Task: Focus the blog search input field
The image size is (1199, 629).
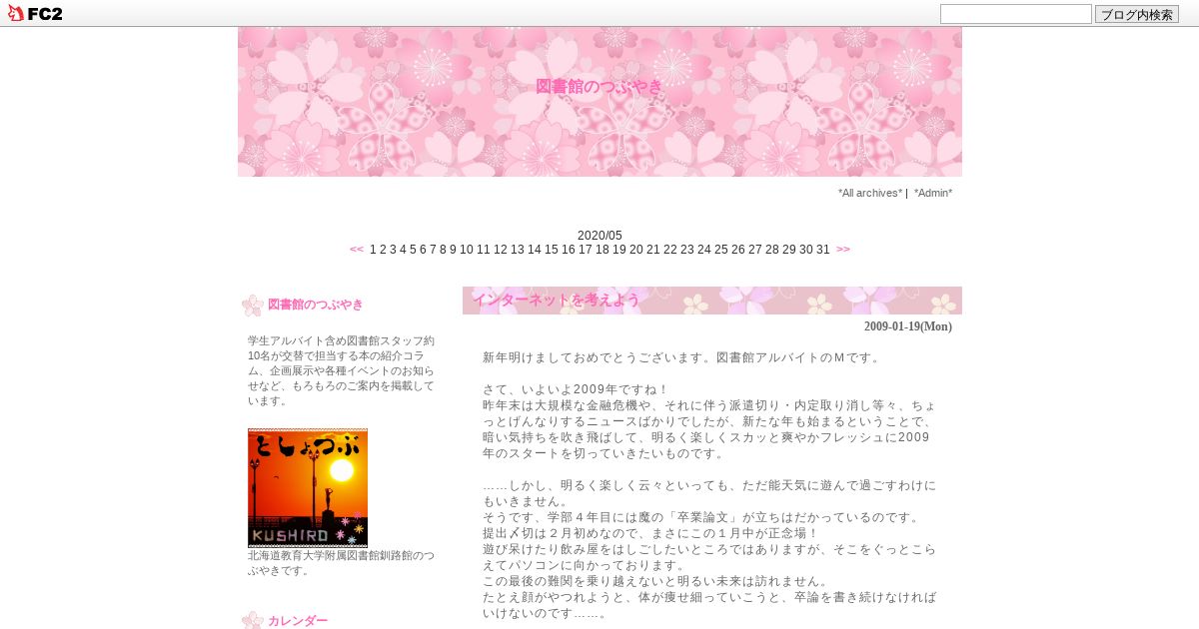Action: (x=1016, y=14)
